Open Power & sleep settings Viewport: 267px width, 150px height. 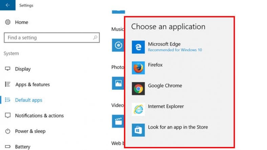coord(30,131)
